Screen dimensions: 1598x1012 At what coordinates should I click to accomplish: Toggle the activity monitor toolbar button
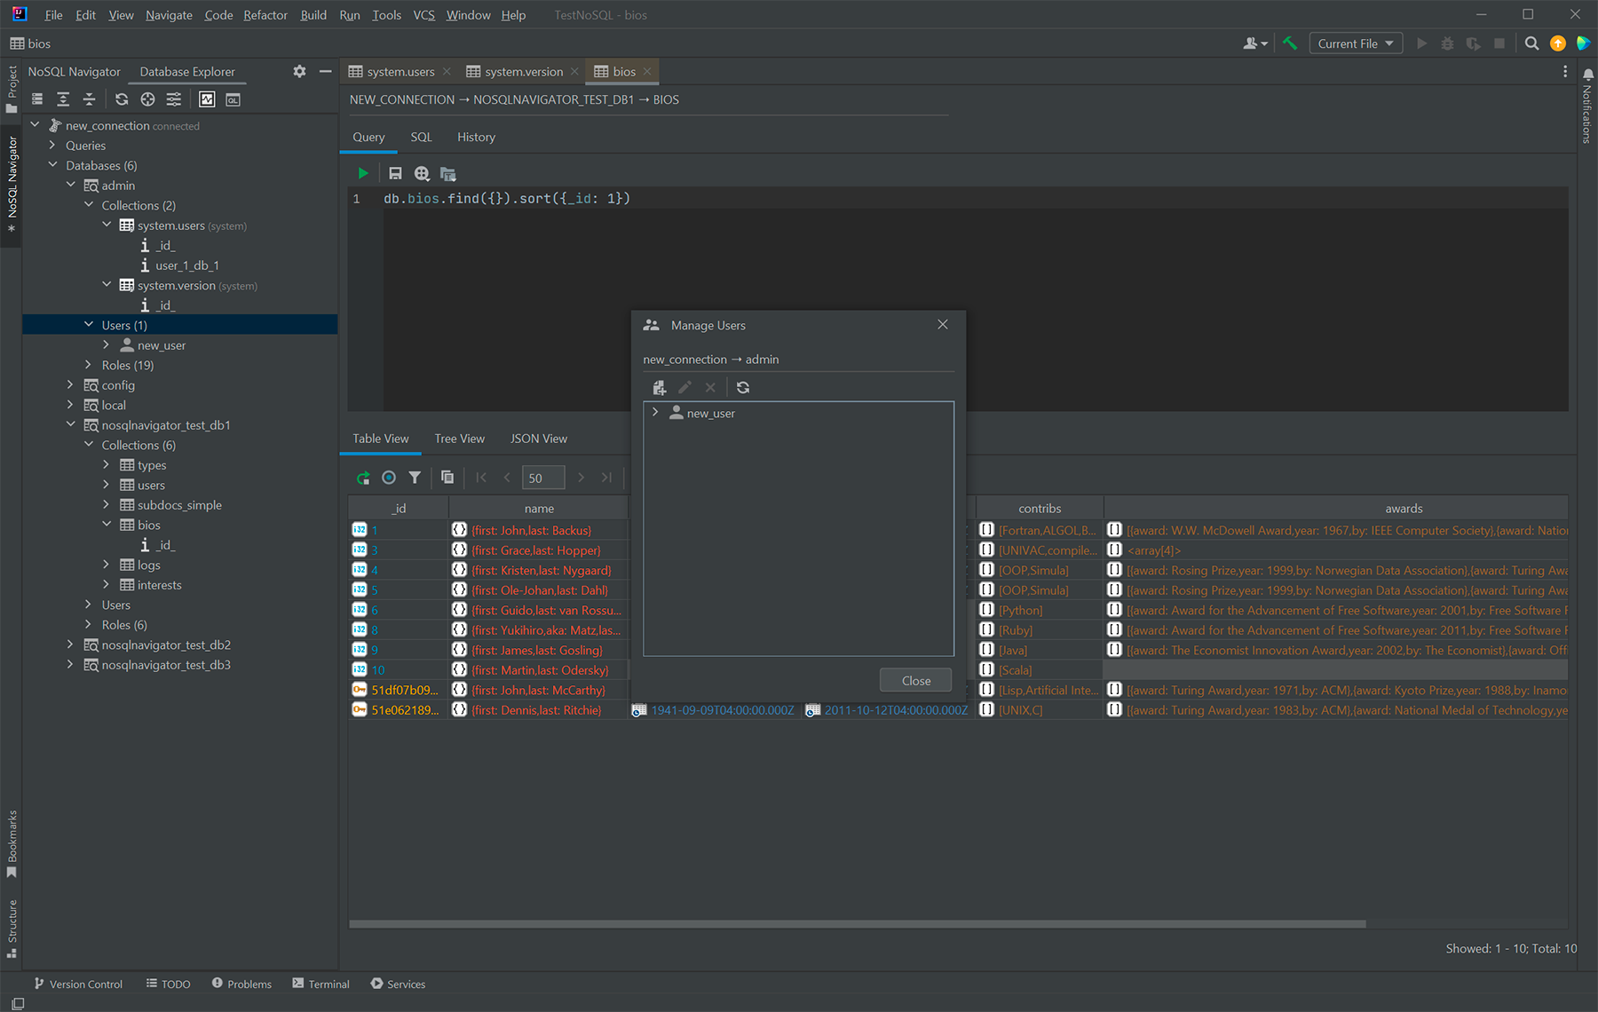pyautogui.click(x=207, y=99)
